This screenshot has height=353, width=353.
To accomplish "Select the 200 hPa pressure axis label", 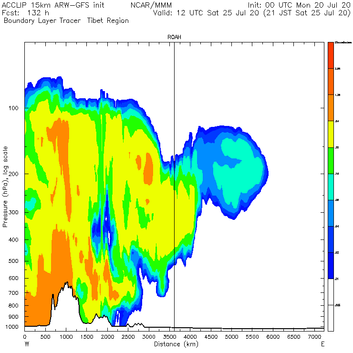I will pos(13,174).
